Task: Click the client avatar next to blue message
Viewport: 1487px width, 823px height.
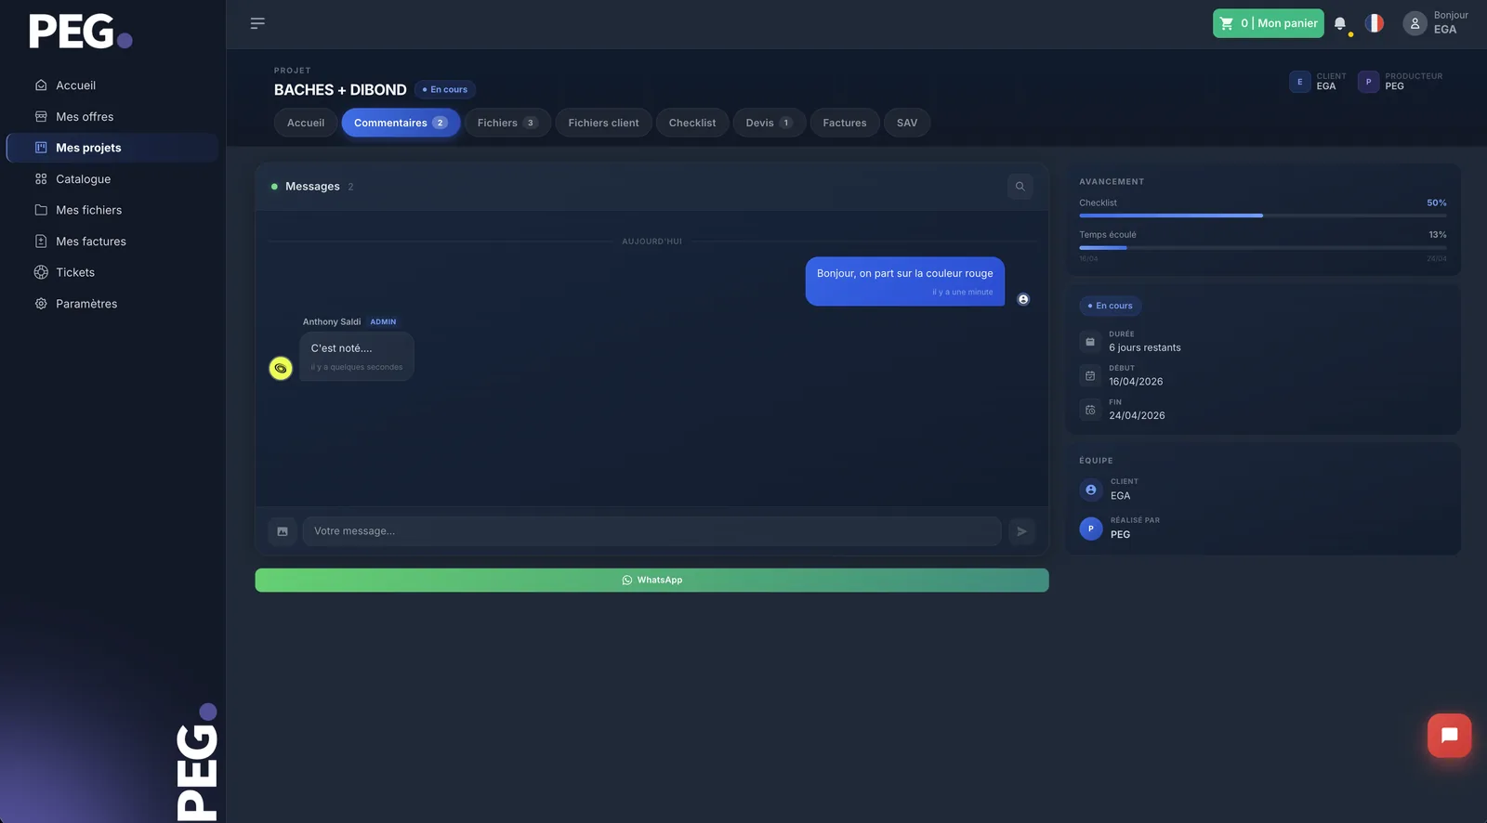Action: point(1023,299)
